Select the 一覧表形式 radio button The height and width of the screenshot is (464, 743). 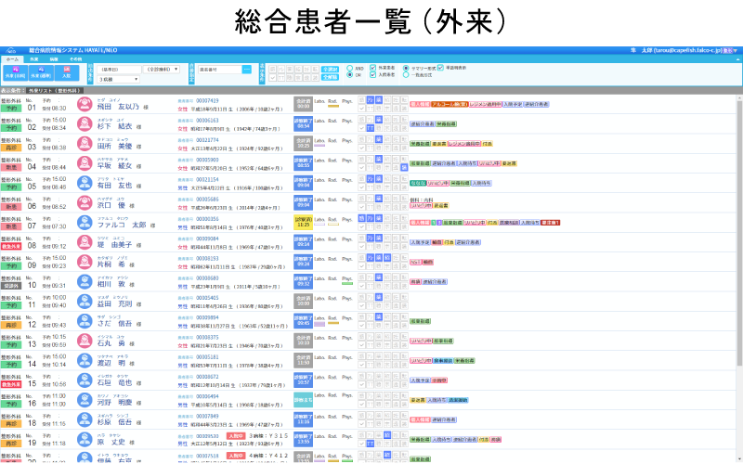(x=406, y=75)
